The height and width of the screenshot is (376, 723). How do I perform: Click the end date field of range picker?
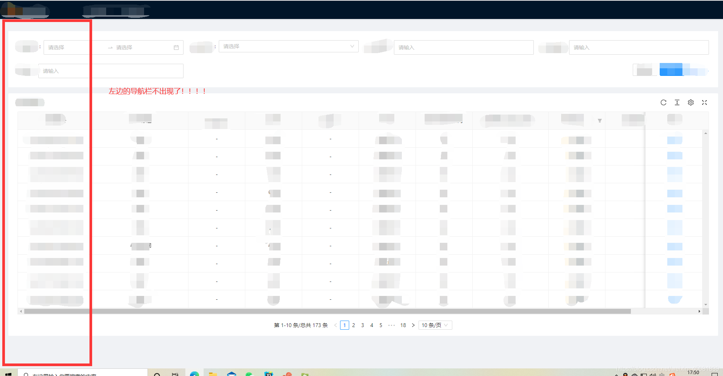click(x=143, y=47)
